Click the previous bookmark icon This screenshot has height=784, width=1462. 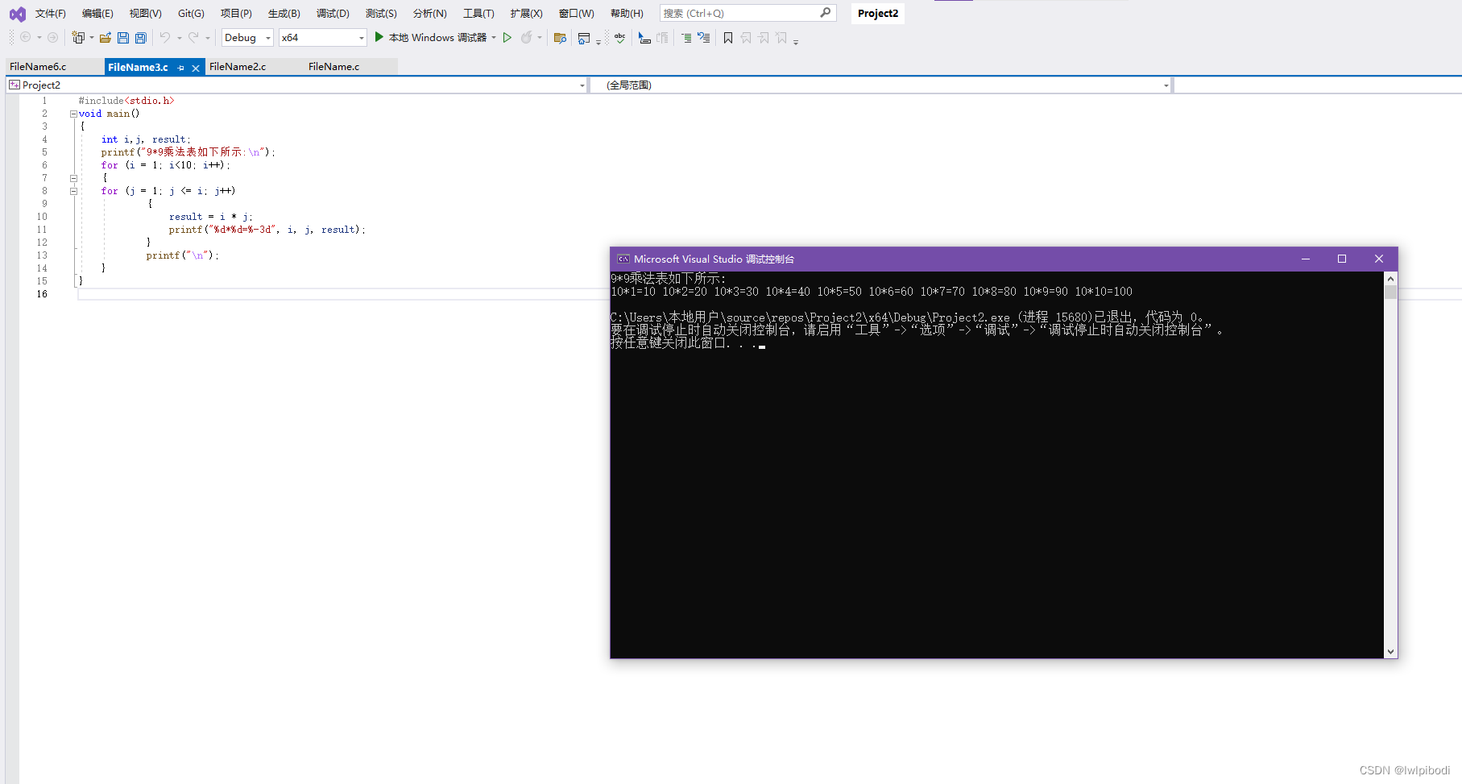click(746, 38)
